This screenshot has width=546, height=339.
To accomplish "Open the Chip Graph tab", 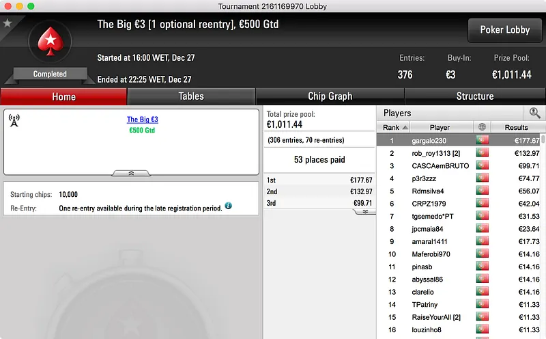I will 330,96.
